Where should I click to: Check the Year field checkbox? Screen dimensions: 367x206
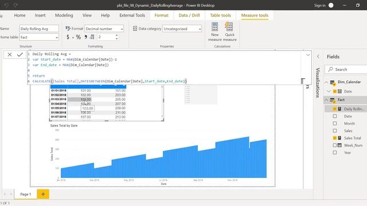pos(335,153)
